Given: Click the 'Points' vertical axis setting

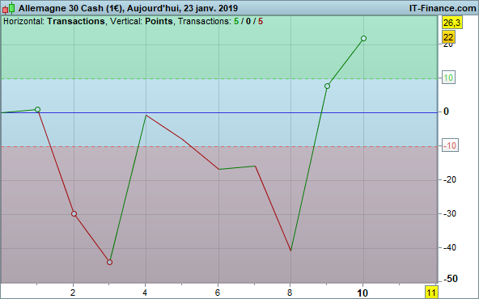Looking at the screenshot, I should click(x=159, y=21).
